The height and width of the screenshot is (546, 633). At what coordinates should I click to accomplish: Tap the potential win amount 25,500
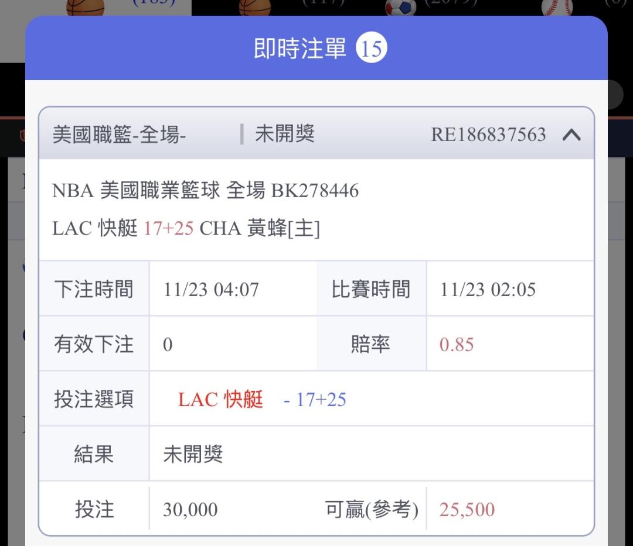pos(467,510)
